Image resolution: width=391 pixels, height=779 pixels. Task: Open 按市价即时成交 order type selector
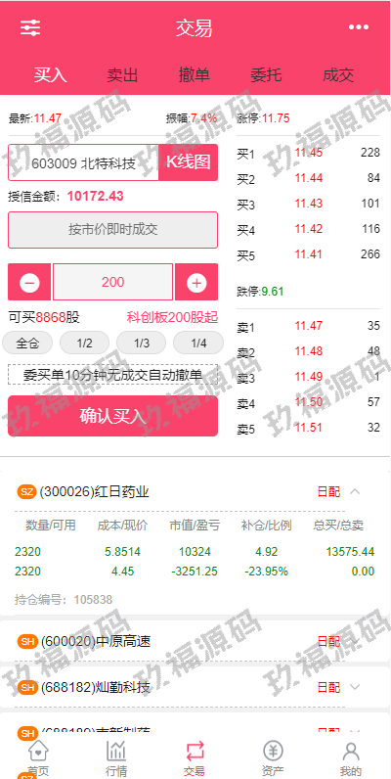[x=112, y=230]
